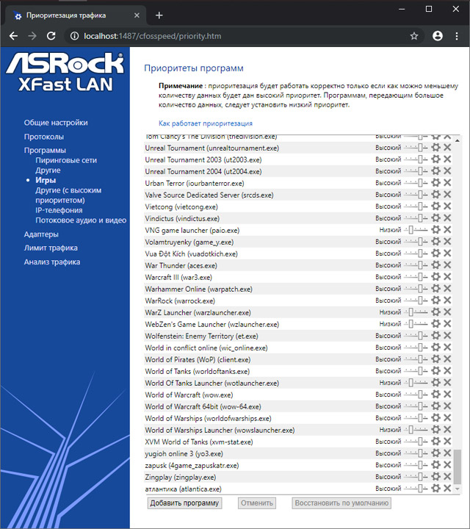Adjust priority slider for World of Tanks (worldoftanks.exe)
The height and width of the screenshot is (529, 470).
416,371
